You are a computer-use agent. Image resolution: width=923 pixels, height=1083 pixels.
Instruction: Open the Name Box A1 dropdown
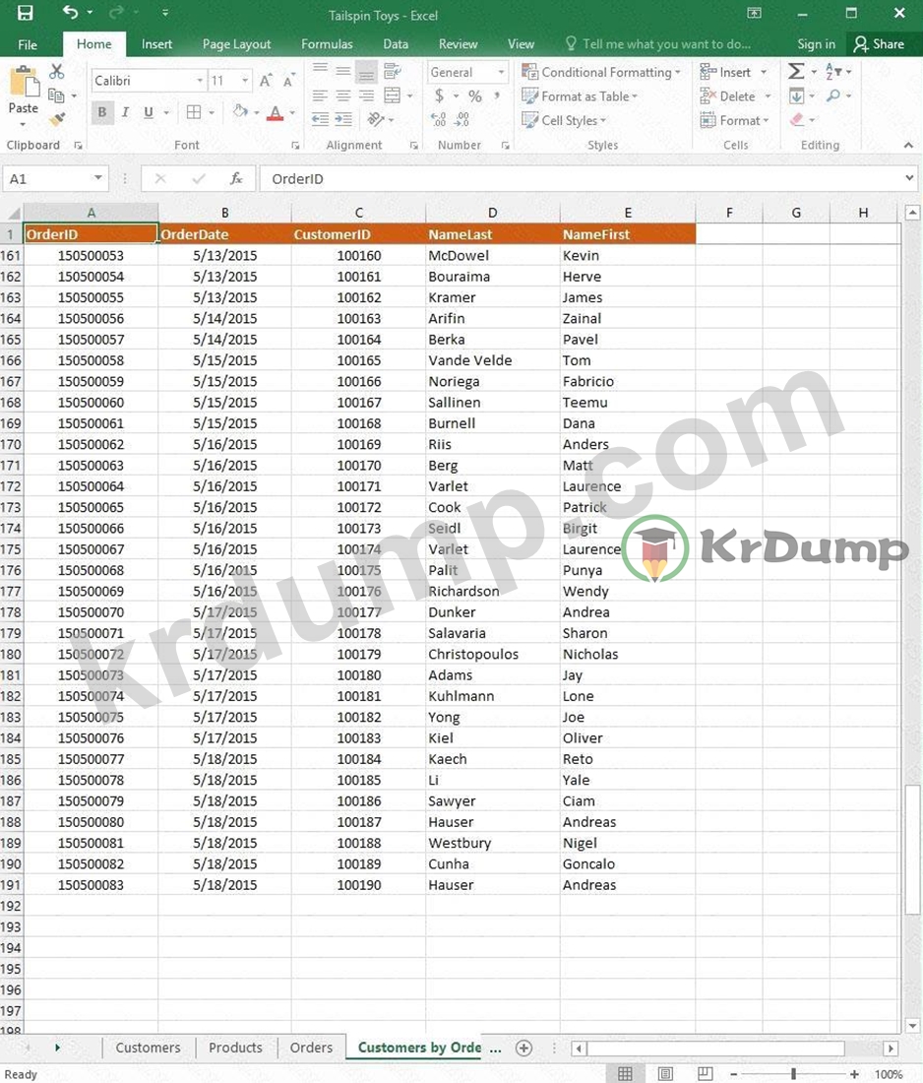coord(98,178)
